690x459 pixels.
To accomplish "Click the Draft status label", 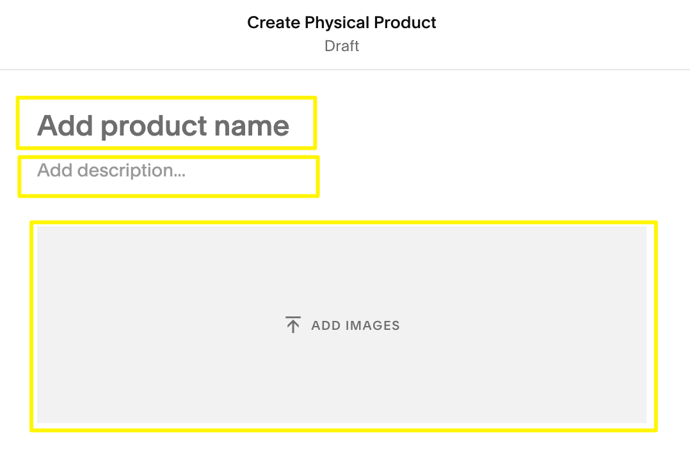I will point(342,46).
